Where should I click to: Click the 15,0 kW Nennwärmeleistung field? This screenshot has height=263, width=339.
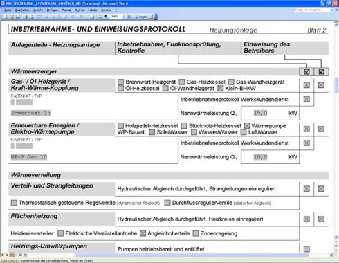(260, 113)
